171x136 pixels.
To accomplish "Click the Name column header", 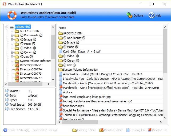I will point(62,28).
